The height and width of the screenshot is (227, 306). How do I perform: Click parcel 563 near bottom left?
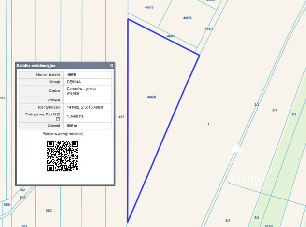pyautogui.click(x=49, y=211)
